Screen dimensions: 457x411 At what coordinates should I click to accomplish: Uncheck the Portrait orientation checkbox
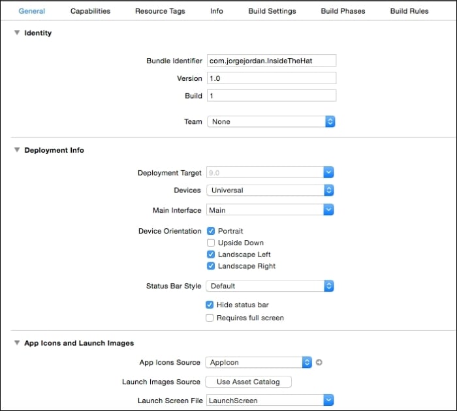click(x=211, y=231)
